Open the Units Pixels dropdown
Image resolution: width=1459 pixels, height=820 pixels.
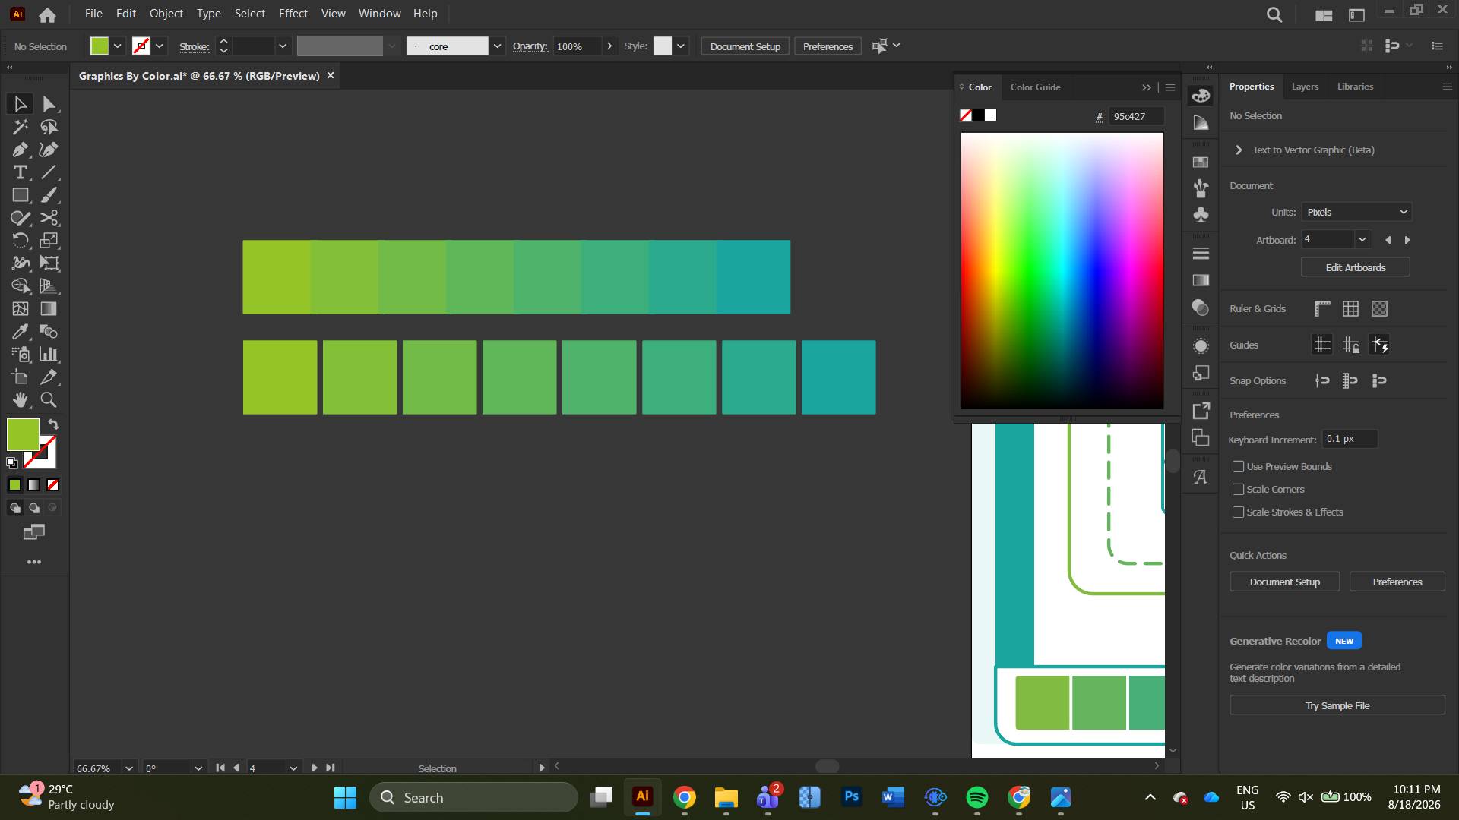click(x=1356, y=213)
